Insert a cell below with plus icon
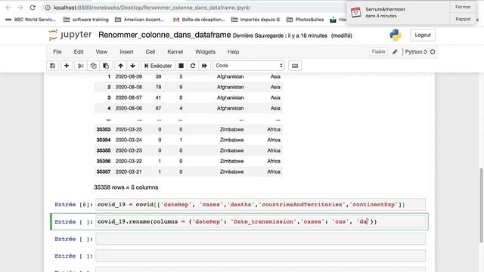 coord(67,66)
